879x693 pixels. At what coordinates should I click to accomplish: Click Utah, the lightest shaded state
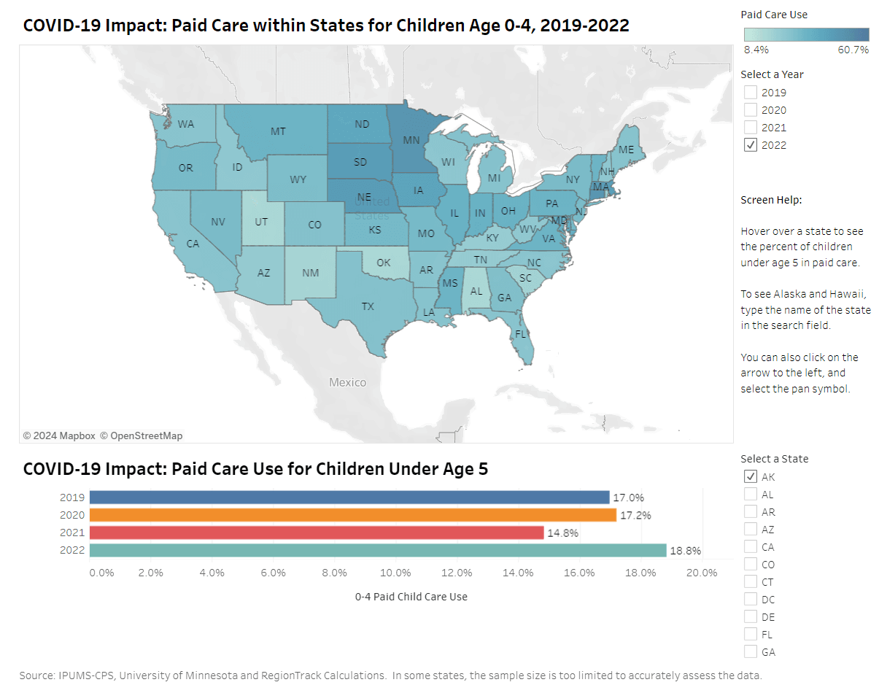point(263,219)
